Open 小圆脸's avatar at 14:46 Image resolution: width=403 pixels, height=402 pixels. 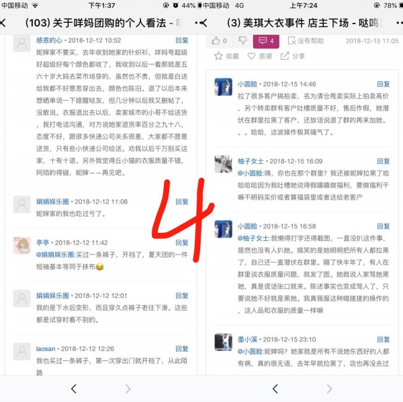(x=224, y=87)
